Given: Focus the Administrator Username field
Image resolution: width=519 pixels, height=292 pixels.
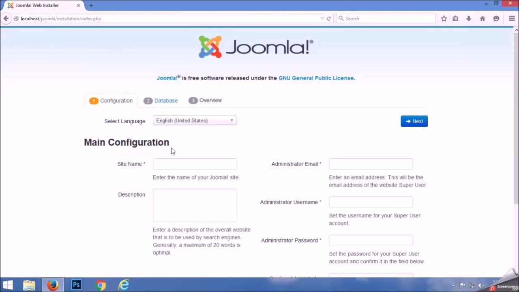Looking at the screenshot, I should click(371, 202).
